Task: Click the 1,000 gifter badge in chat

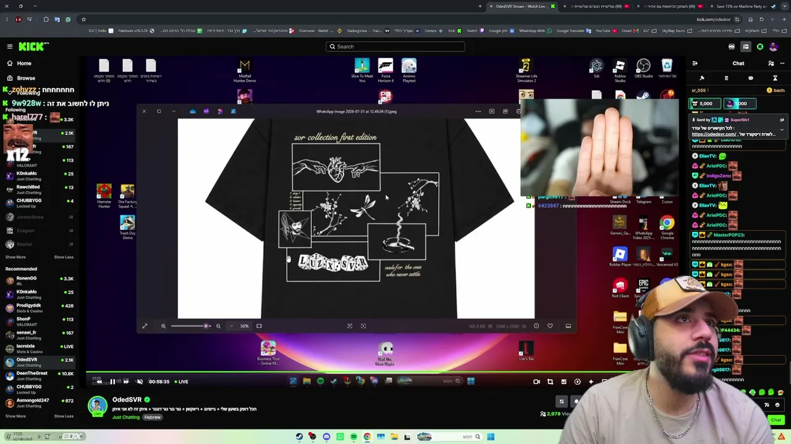Action: (x=738, y=104)
